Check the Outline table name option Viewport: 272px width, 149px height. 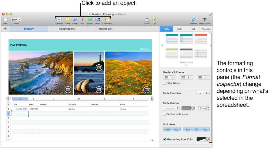(x=164, y=114)
